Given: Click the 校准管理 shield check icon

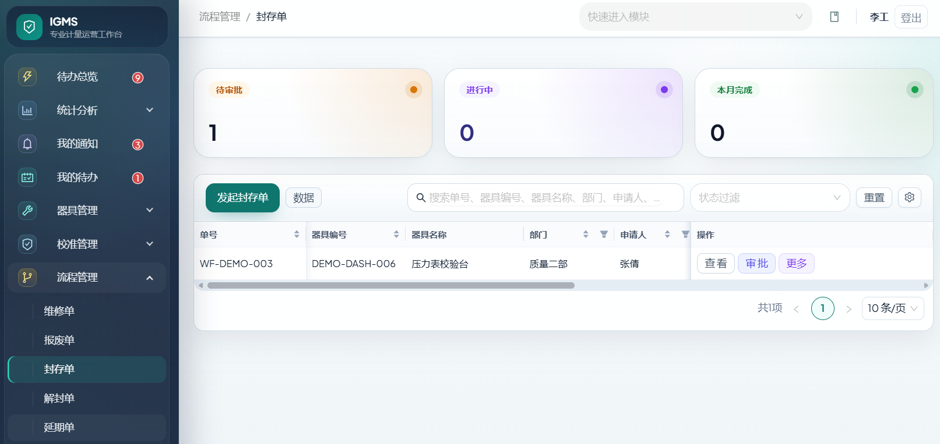Looking at the screenshot, I should pos(27,244).
